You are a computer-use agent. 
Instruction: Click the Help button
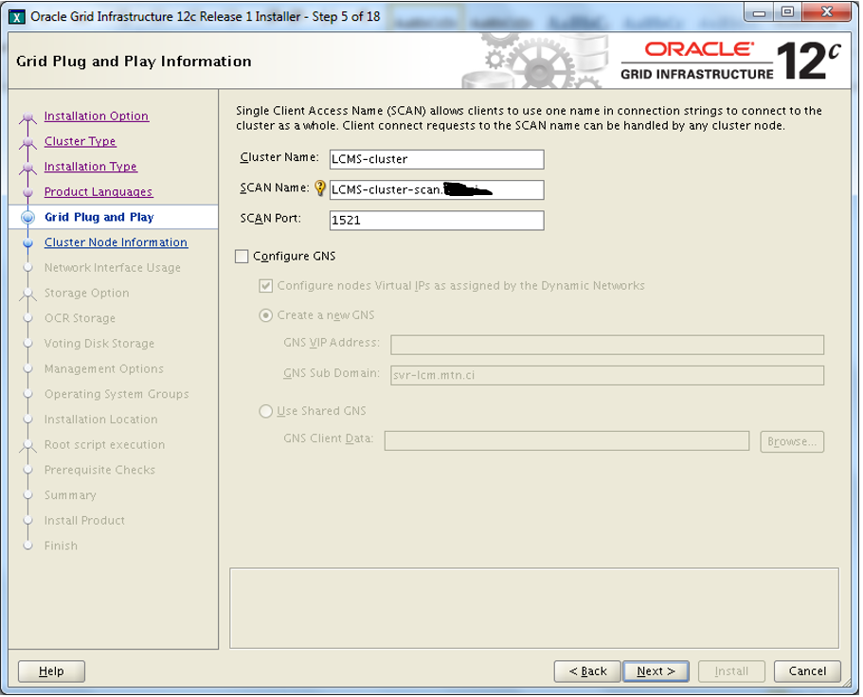tap(51, 672)
